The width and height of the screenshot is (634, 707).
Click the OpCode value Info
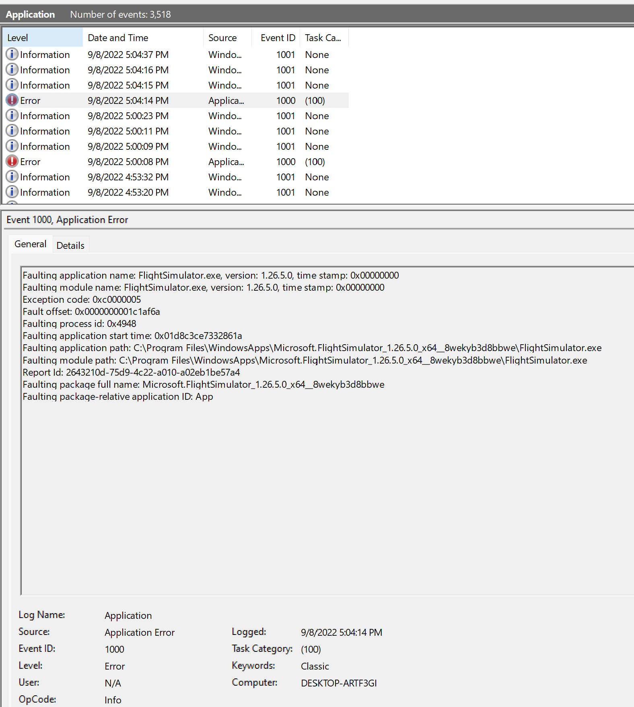[113, 700]
